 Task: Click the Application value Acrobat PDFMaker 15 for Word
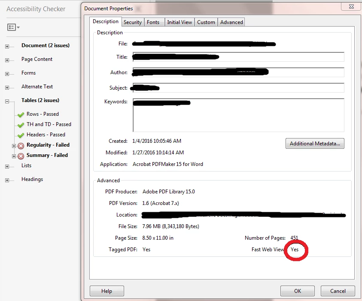coord(168,164)
